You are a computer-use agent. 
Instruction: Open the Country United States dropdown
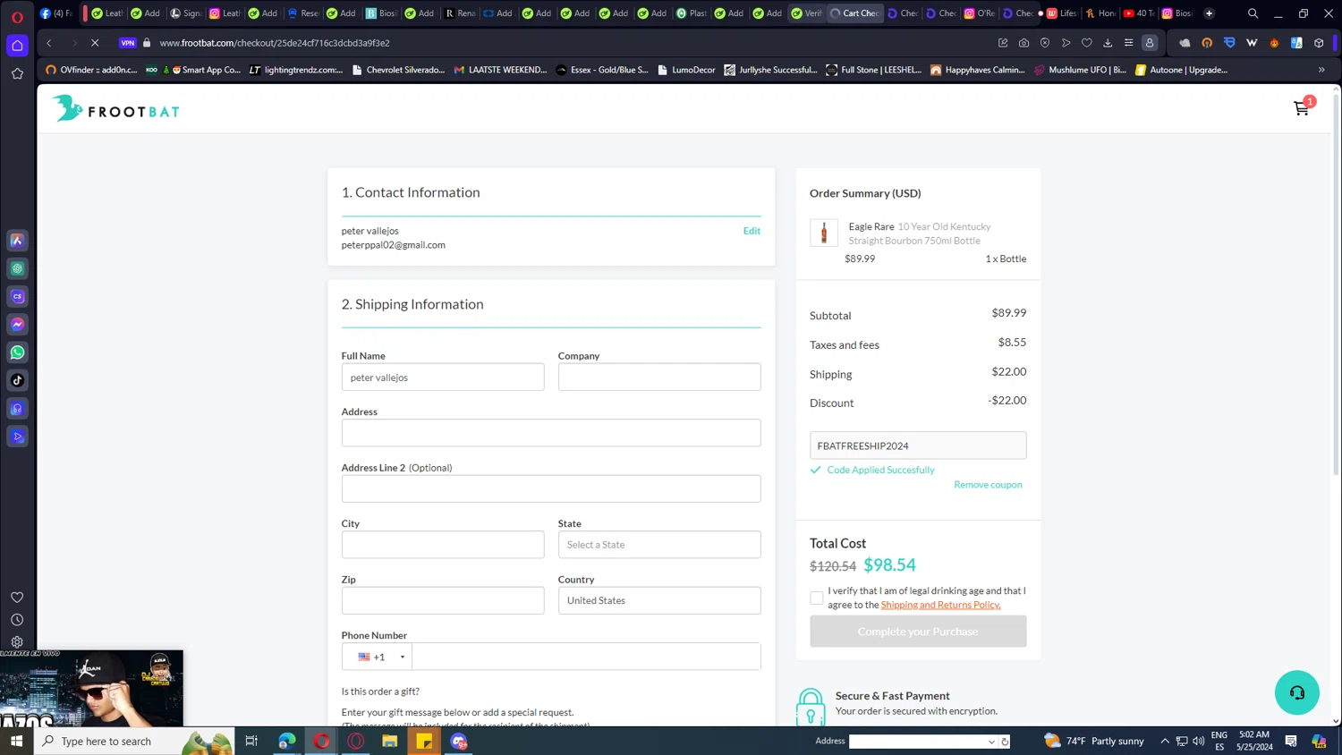click(659, 600)
